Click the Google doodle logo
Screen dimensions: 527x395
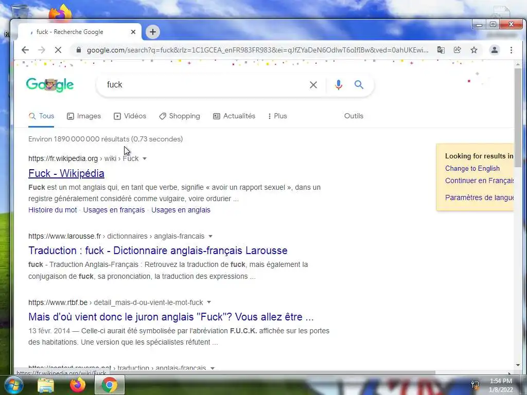[x=50, y=85]
